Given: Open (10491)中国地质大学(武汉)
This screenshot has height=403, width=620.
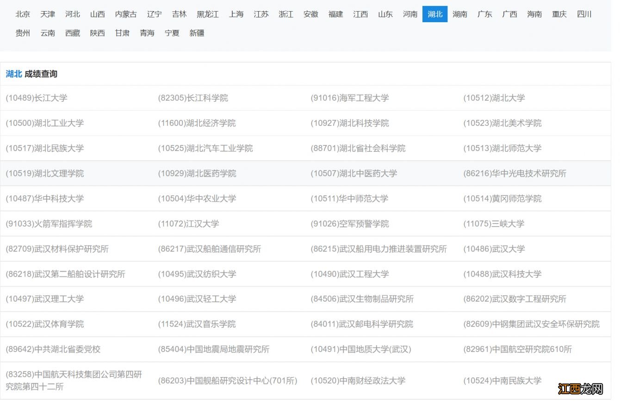Looking at the screenshot, I should (x=361, y=349).
